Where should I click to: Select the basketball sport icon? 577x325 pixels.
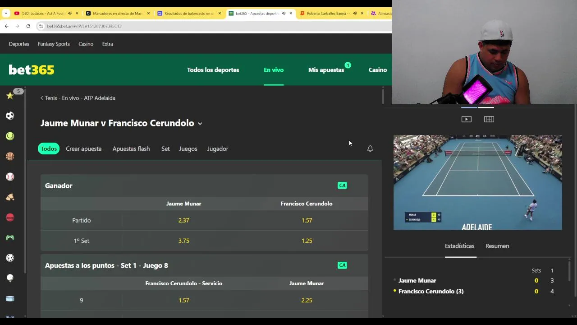pos(10,157)
